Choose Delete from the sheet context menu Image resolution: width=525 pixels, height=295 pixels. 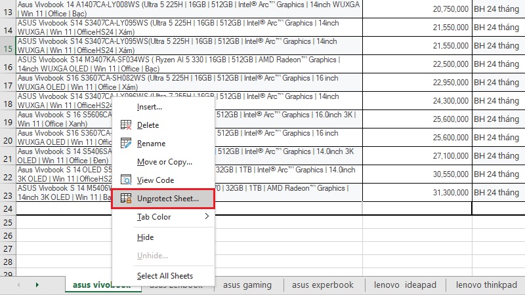[x=163, y=125]
